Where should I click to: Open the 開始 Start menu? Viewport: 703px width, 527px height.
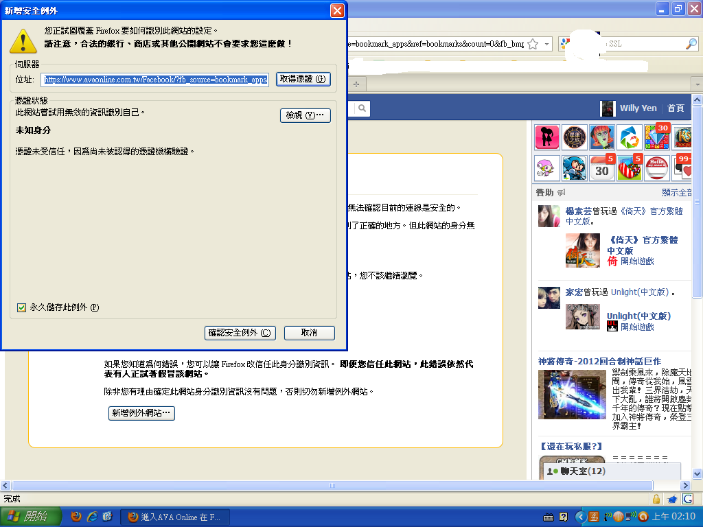(30, 517)
